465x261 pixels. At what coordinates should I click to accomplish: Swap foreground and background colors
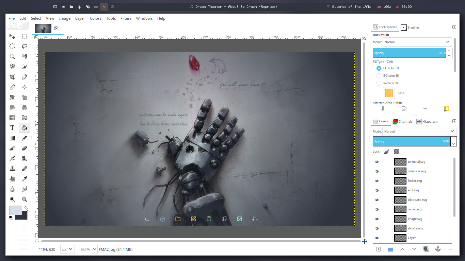tap(25, 207)
